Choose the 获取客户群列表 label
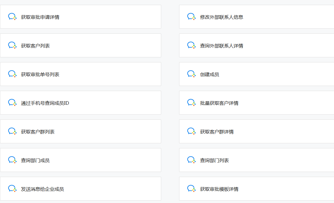This screenshot has width=334, height=203. (38, 132)
